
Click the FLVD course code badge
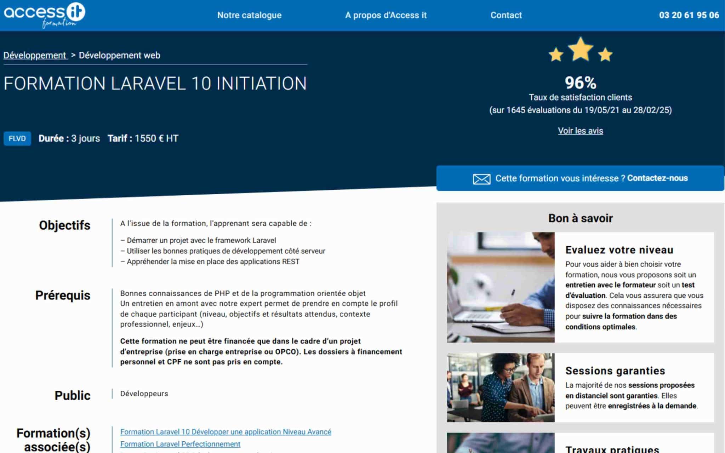coord(17,138)
